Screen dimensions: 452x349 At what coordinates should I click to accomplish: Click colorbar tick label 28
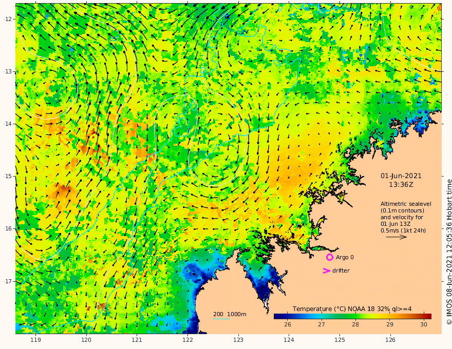pos(355,324)
